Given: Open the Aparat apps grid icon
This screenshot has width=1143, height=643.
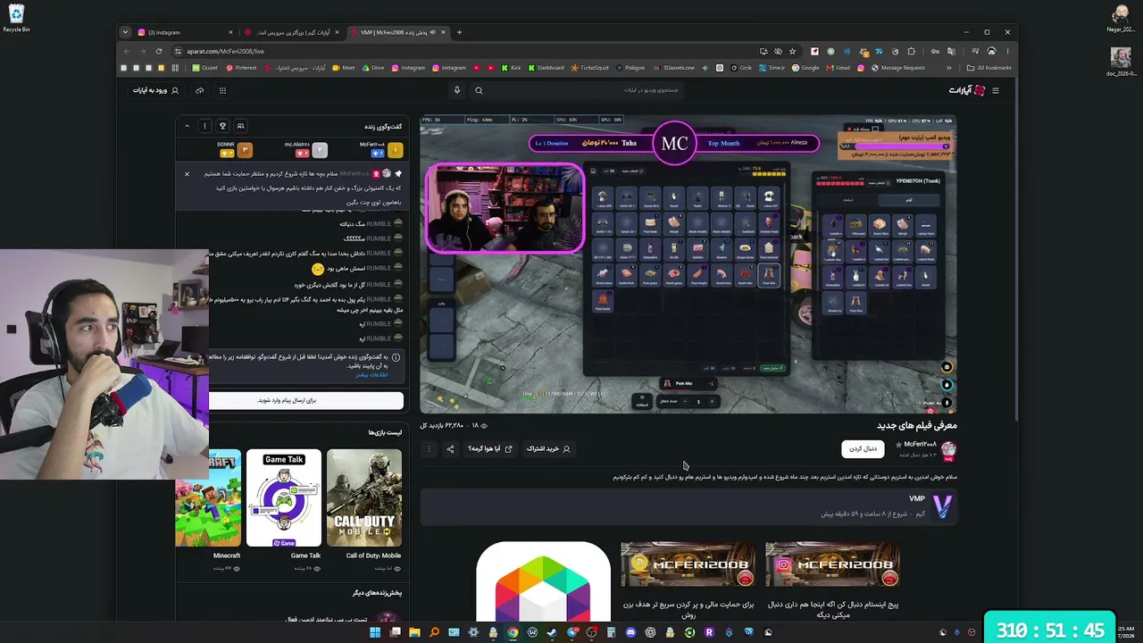Looking at the screenshot, I should pos(222,90).
